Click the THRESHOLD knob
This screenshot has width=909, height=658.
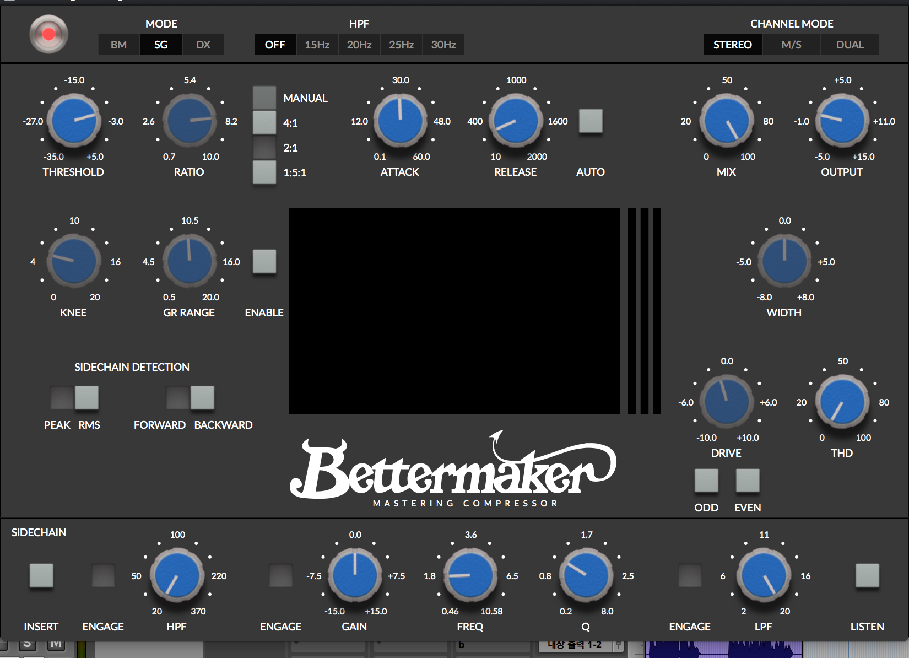click(74, 121)
